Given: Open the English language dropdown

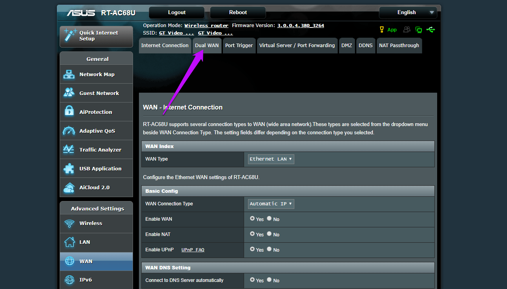Looking at the screenshot, I should click(408, 12).
